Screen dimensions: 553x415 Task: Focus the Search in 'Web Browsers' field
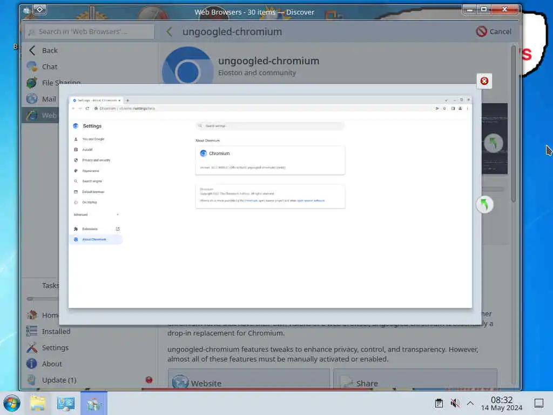[x=90, y=32]
